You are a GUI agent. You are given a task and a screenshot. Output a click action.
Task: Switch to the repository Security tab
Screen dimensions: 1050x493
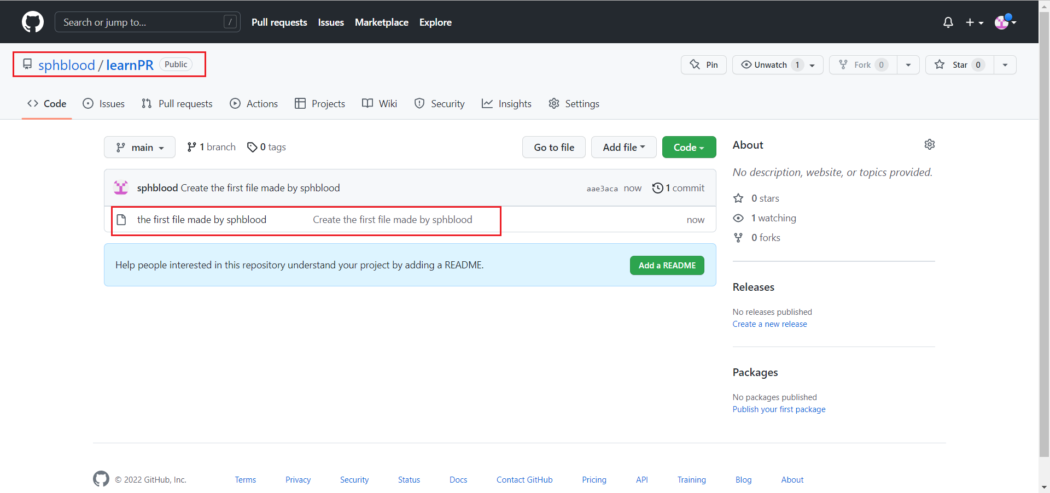pyautogui.click(x=440, y=103)
